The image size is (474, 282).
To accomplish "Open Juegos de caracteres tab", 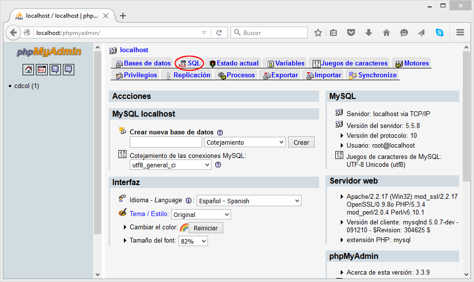I will 350,63.
